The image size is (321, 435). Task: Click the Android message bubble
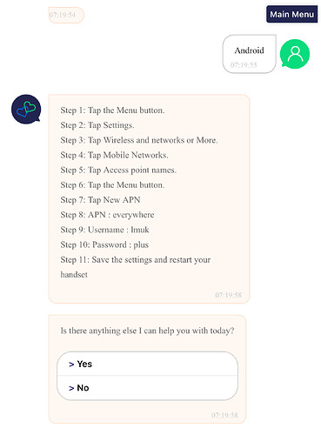pyautogui.click(x=250, y=54)
